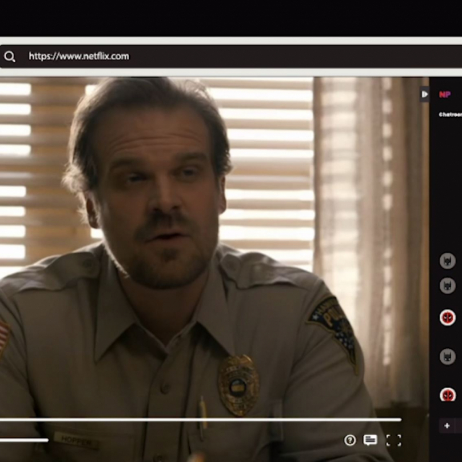Select the upper Deadpool avatar in the chat
Image resolution: width=462 pixels, height=462 pixels.
(x=448, y=318)
